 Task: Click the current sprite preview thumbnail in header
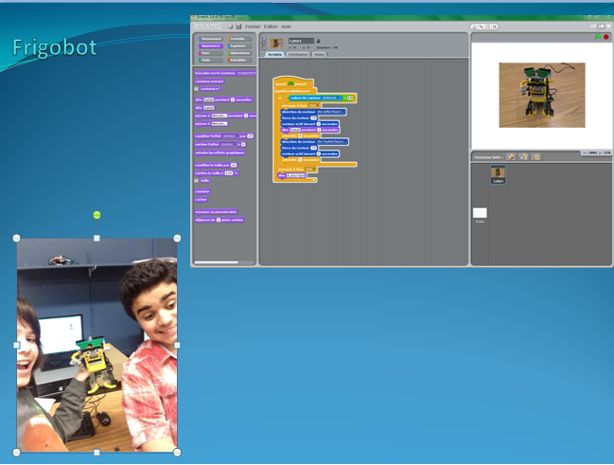[x=276, y=44]
